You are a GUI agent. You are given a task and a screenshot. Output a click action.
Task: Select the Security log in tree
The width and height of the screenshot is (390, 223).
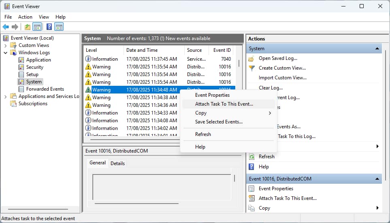coord(35,67)
